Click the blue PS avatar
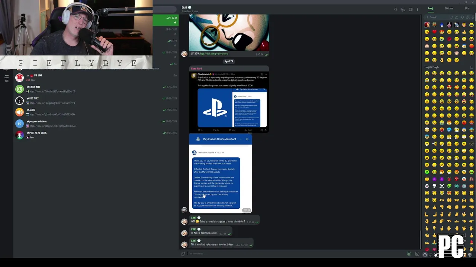The image size is (476, 267). pos(19,123)
